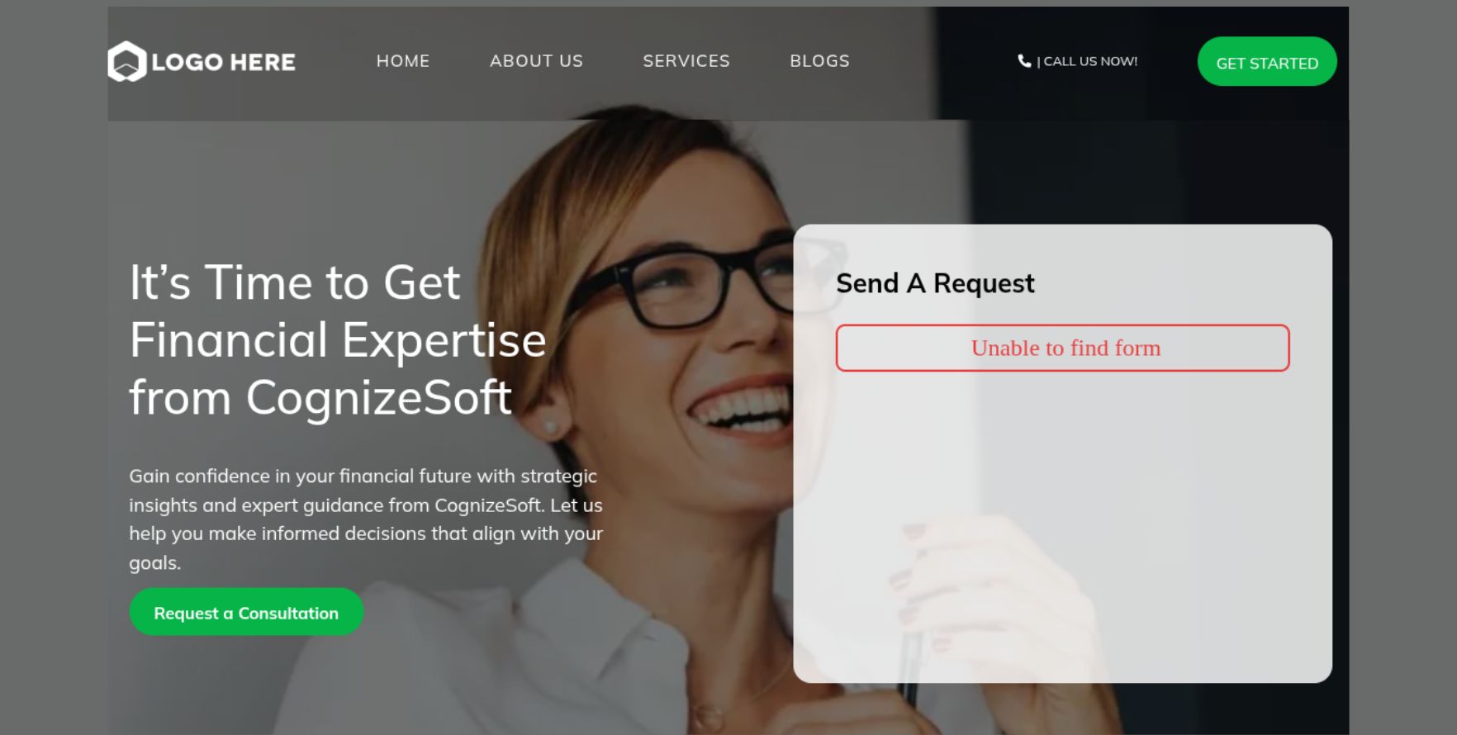Click the hero headline about Financial Expertise
Image resolution: width=1457 pixels, height=735 pixels.
click(x=338, y=340)
